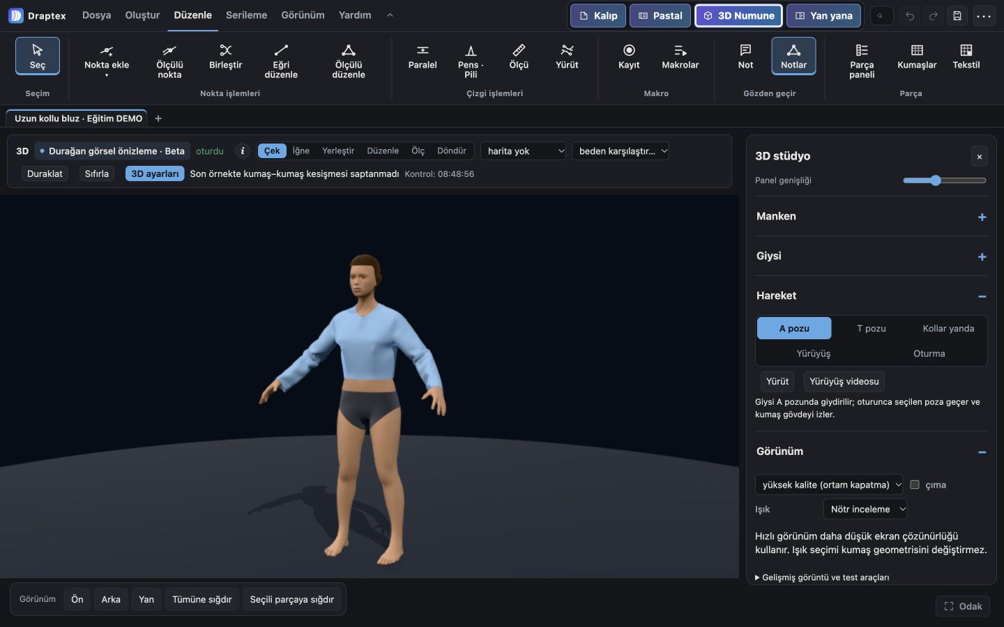Open the harita yok dropdown

[523, 151]
